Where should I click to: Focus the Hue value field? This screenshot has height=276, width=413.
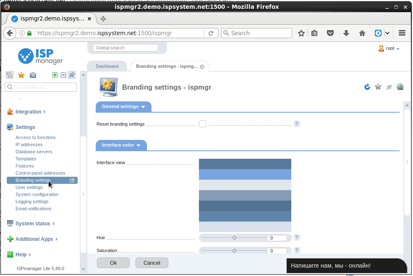(x=277, y=238)
